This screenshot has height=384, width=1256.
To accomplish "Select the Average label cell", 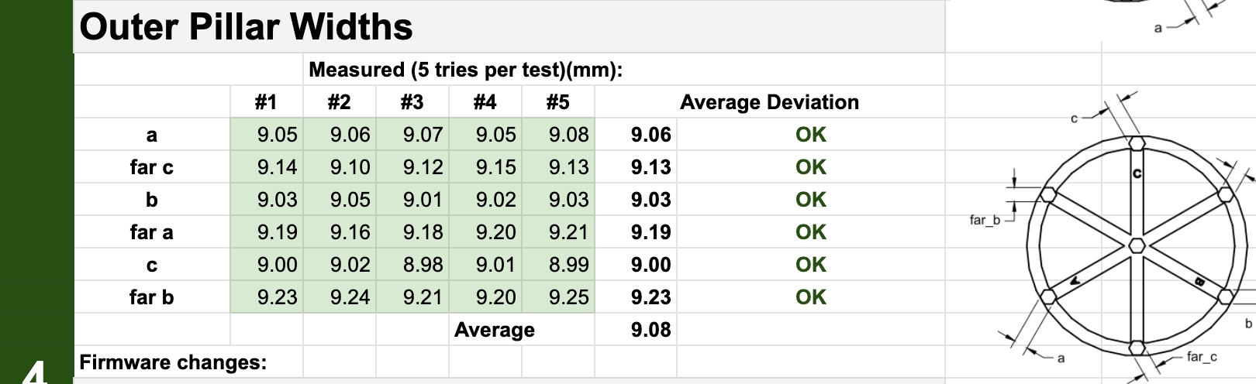I will [x=494, y=330].
